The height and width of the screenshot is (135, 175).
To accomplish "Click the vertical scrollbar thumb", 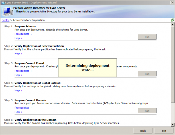I will coord(172,64).
